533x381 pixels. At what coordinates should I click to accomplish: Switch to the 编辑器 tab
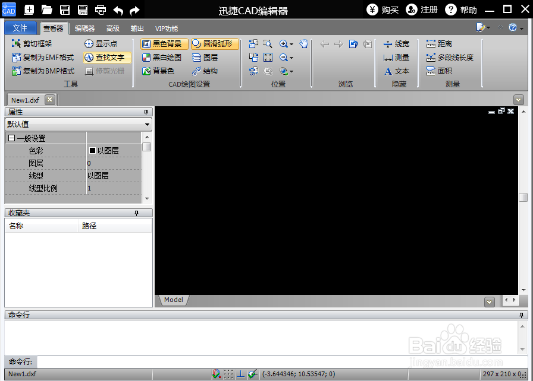click(x=84, y=28)
